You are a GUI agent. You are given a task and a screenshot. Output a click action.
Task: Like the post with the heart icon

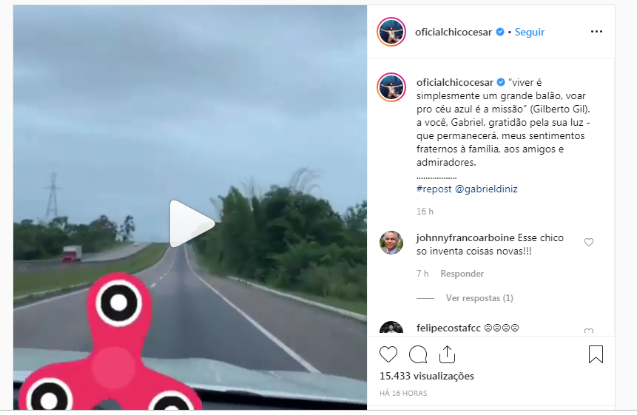tap(388, 354)
